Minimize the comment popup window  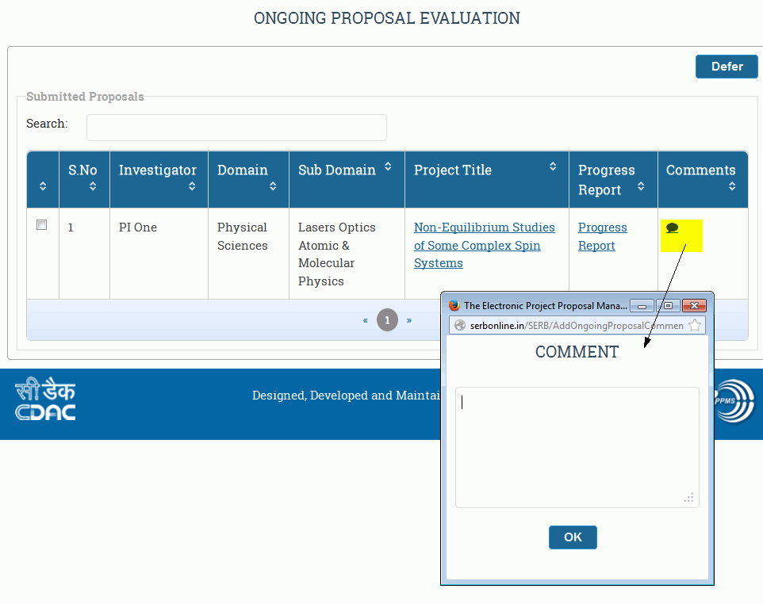click(642, 305)
